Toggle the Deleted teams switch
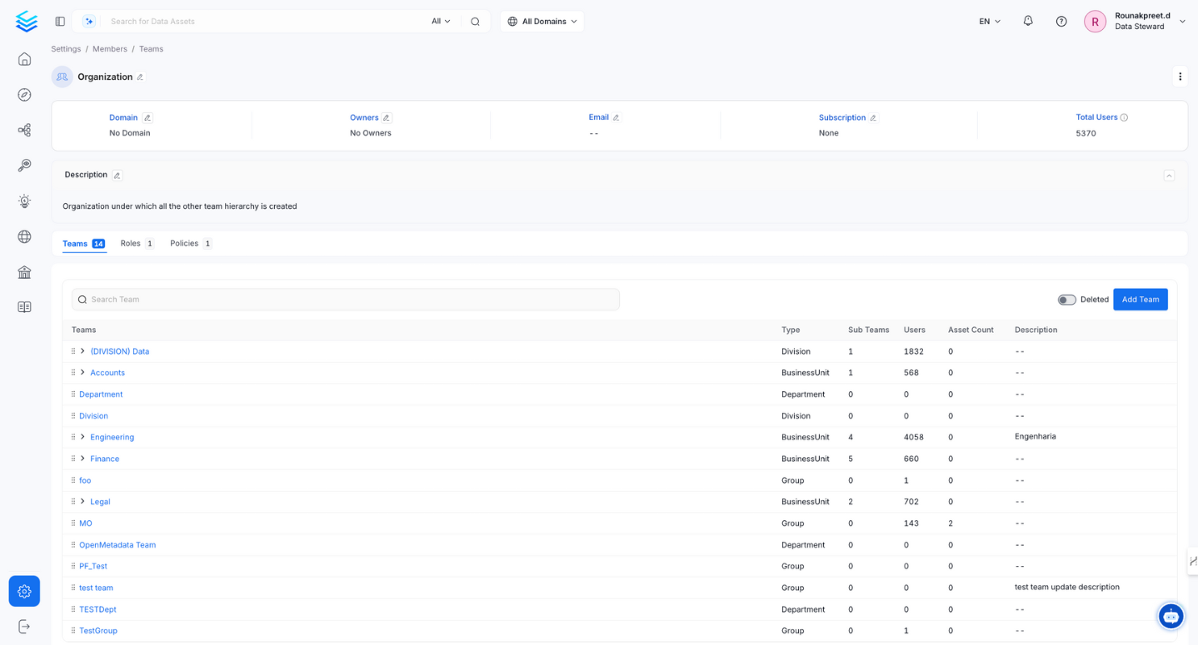Viewport: 1198px width, 645px height. (x=1066, y=300)
